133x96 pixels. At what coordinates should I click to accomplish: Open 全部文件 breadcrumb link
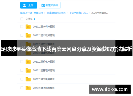click(x=38, y=13)
